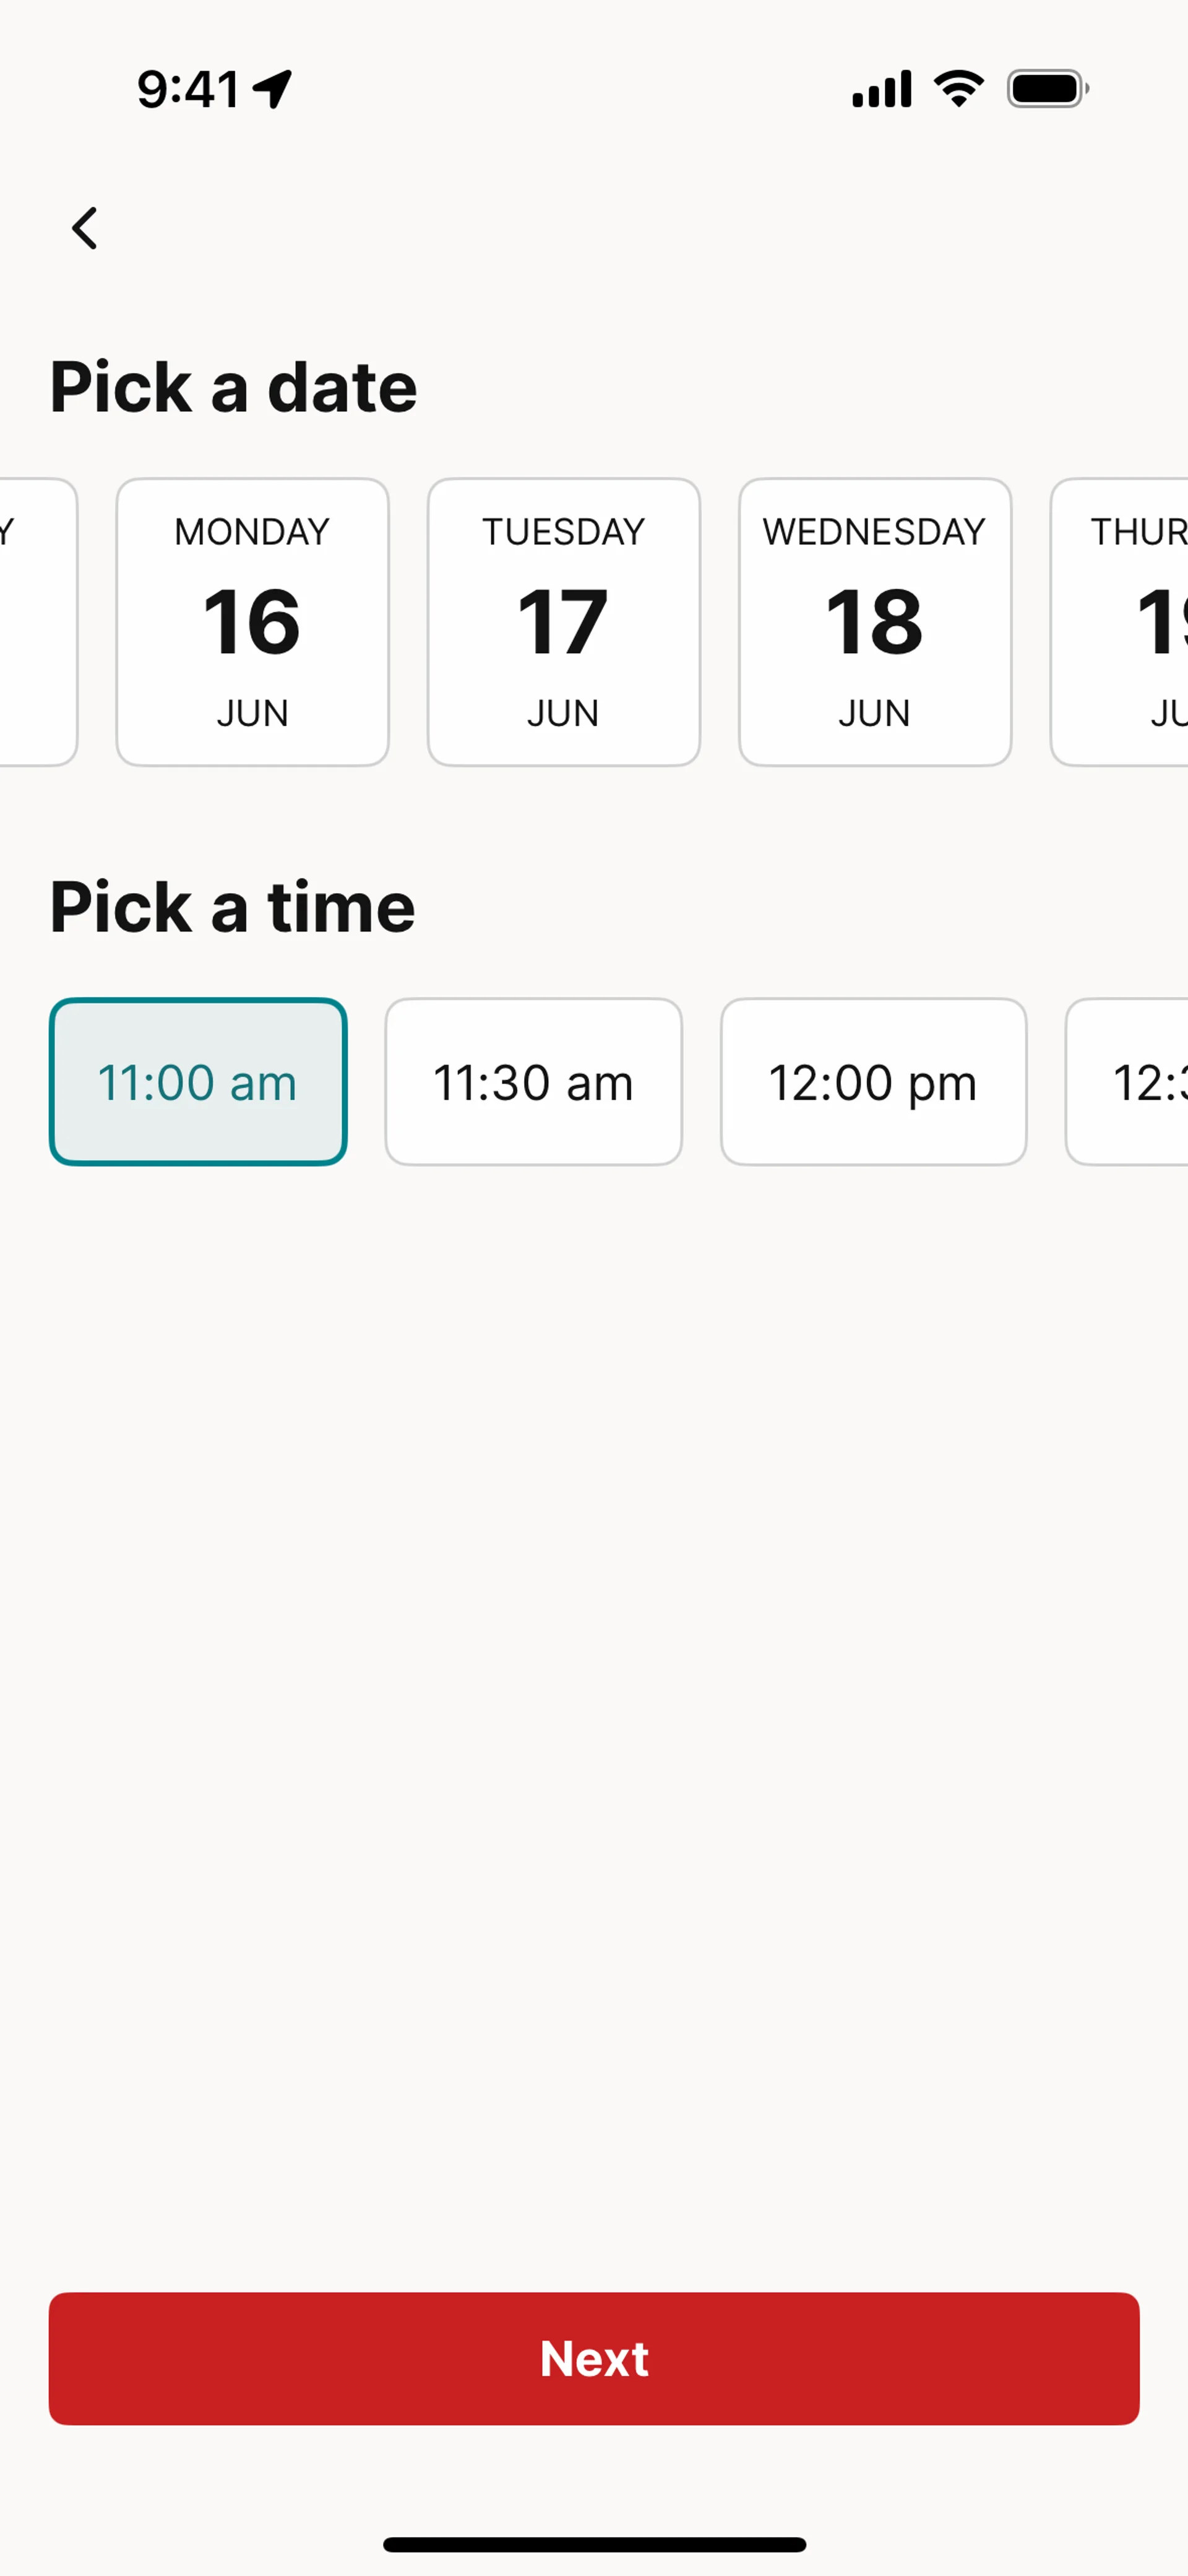Tap the "Pick a time" heading

(232, 907)
